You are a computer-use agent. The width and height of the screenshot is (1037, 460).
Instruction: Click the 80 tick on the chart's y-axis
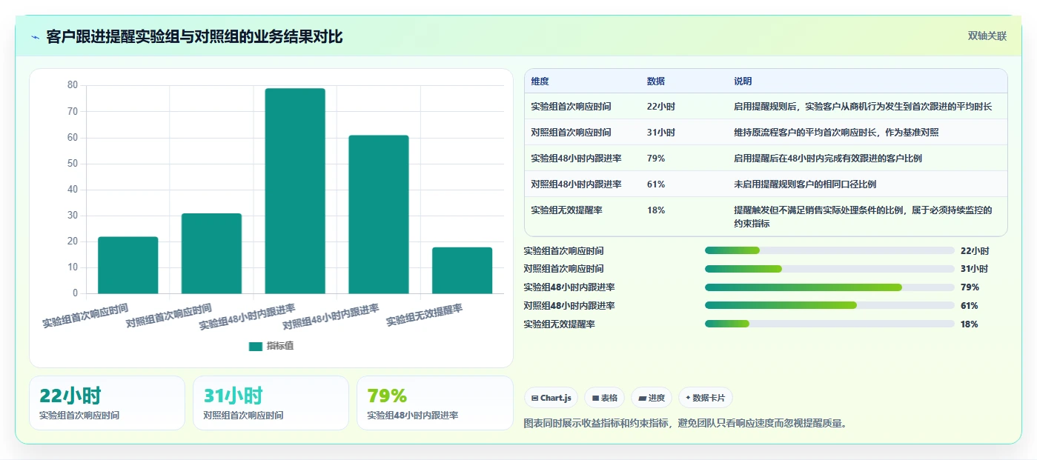click(72, 85)
